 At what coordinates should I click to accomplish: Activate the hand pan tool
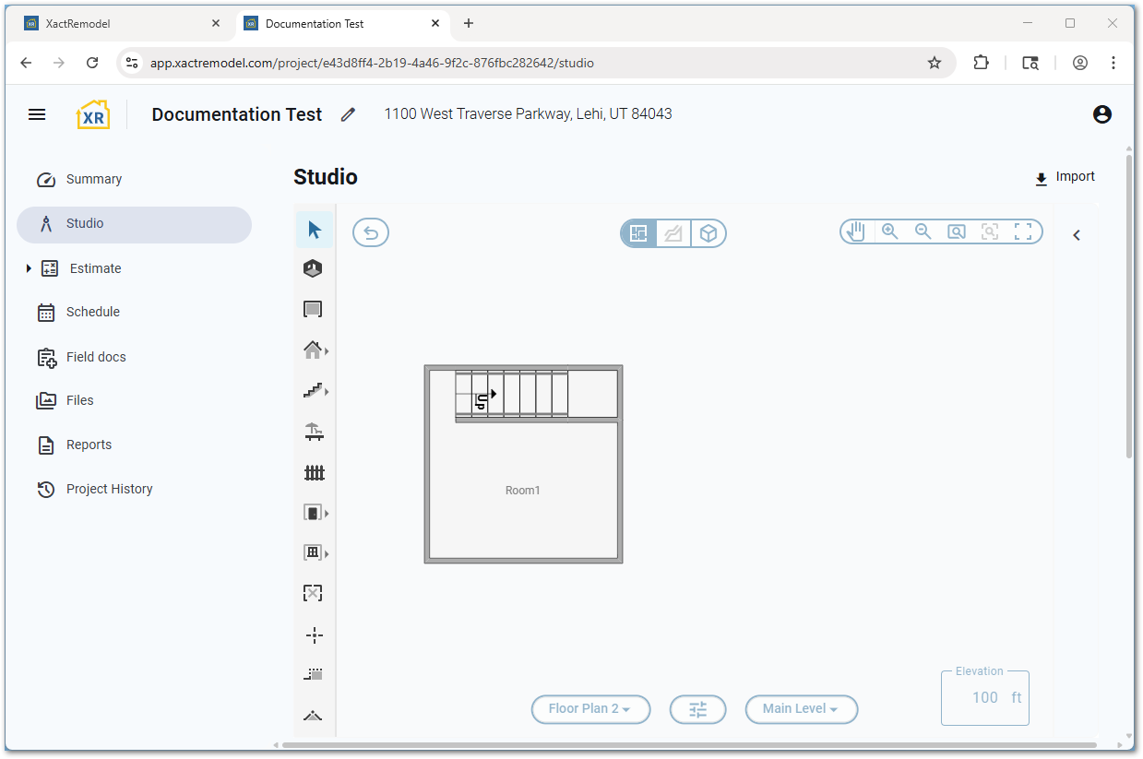tap(856, 231)
